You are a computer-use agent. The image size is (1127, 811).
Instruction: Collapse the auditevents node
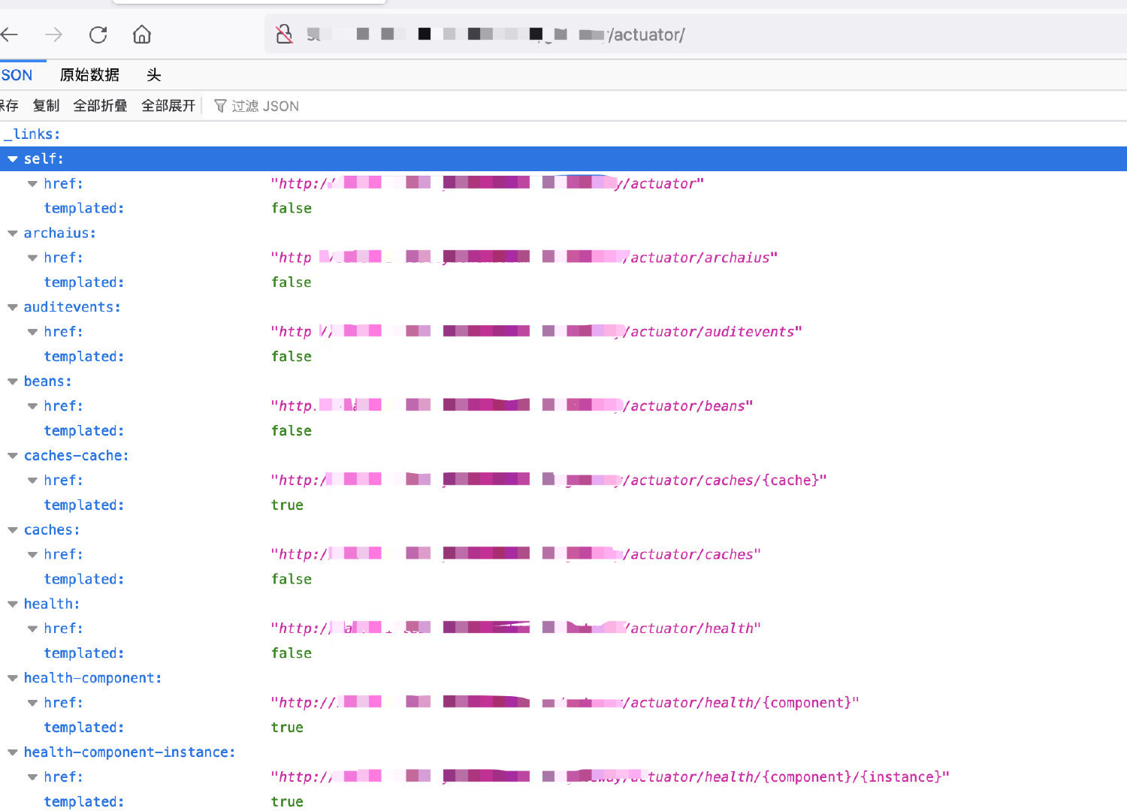pyautogui.click(x=13, y=307)
